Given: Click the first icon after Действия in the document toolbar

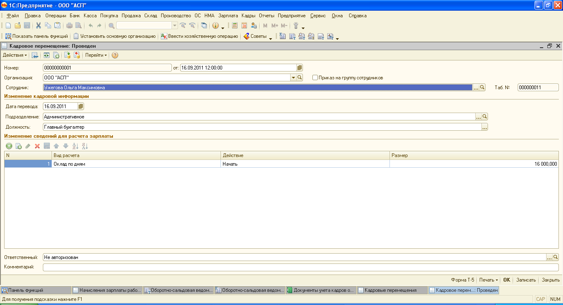Looking at the screenshot, I should pos(35,55).
